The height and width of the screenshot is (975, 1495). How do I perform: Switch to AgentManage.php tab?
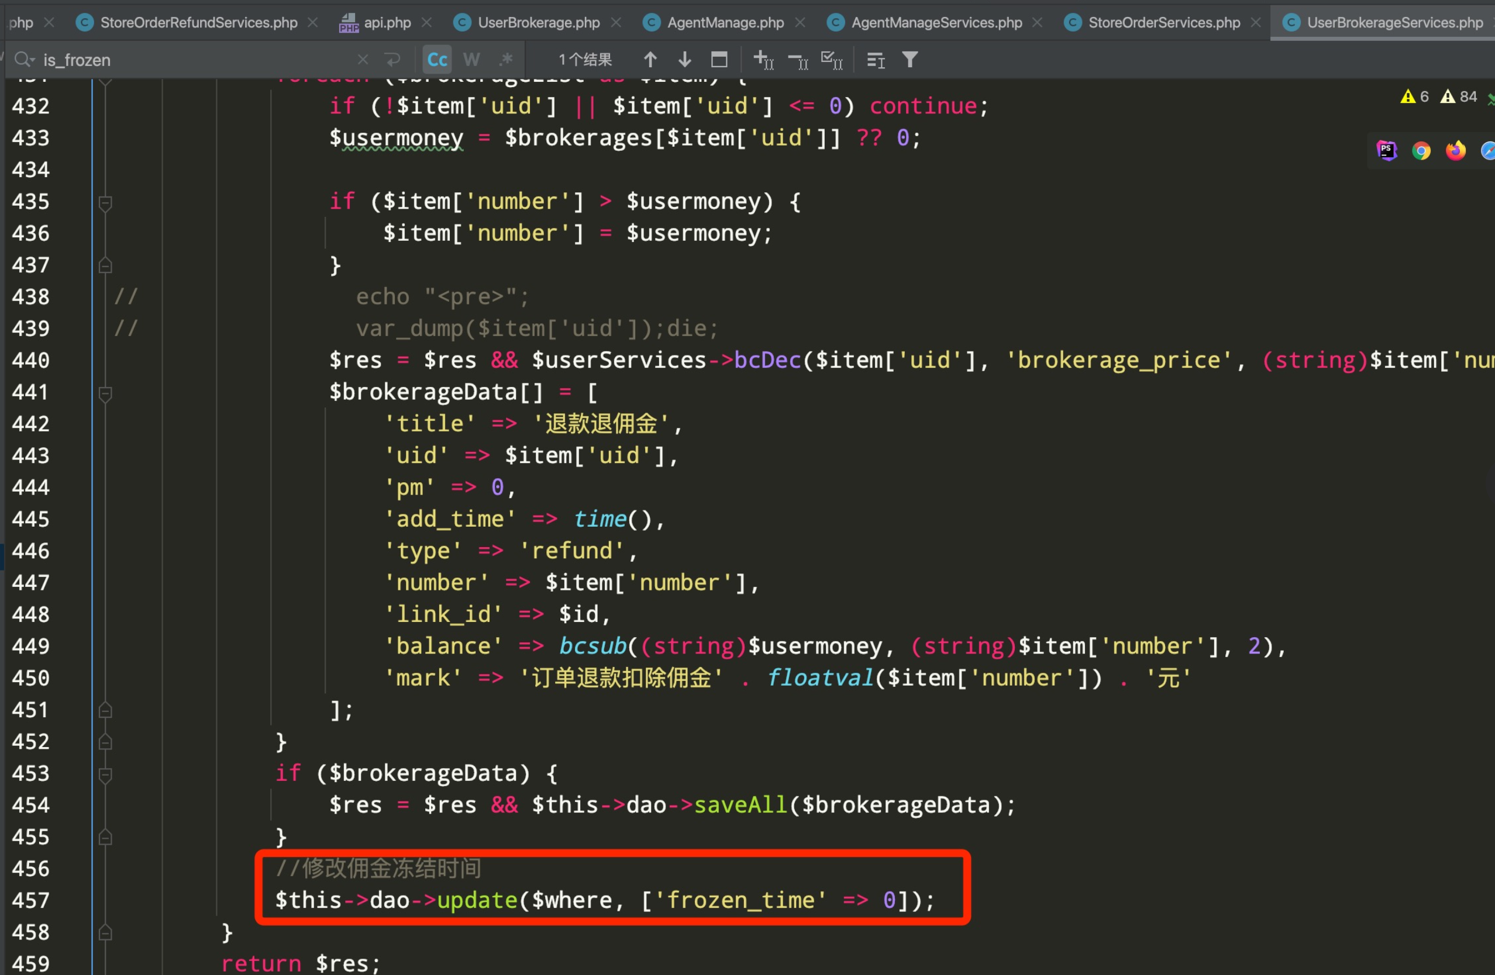[725, 23]
